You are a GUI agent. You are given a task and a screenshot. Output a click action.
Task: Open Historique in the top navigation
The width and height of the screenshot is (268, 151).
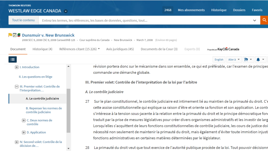[219, 10]
